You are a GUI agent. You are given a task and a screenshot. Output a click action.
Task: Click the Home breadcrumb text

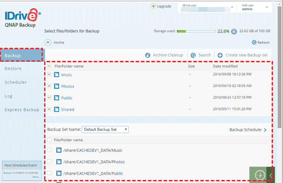click(59, 43)
